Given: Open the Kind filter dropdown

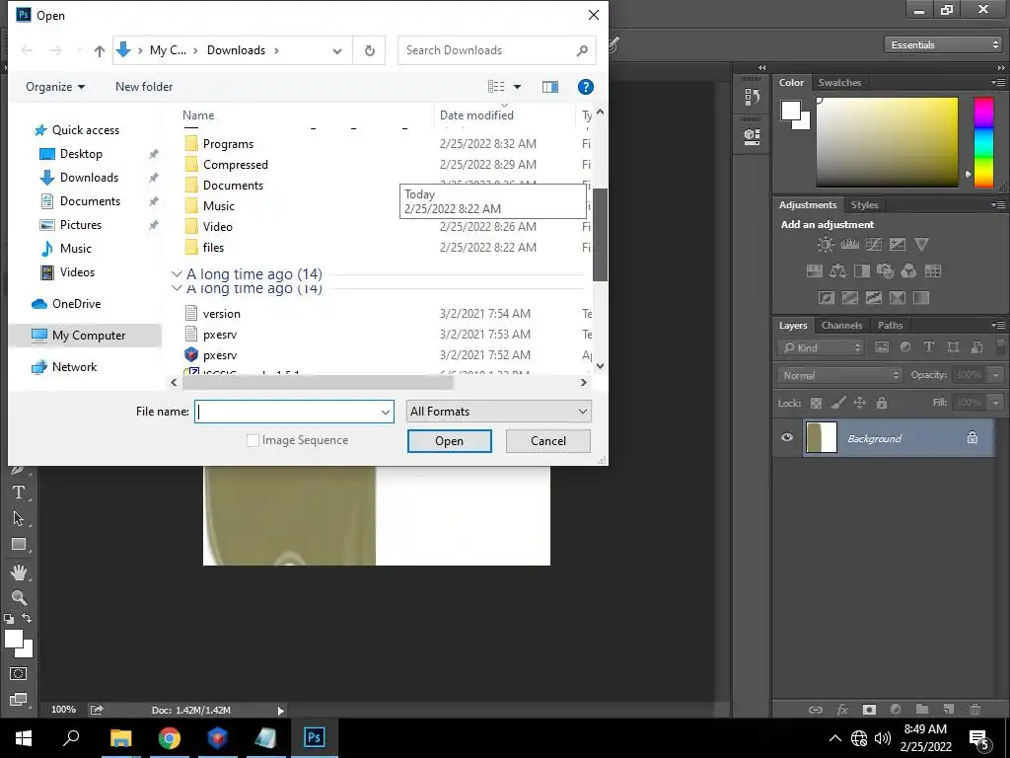Looking at the screenshot, I should [821, 347].
